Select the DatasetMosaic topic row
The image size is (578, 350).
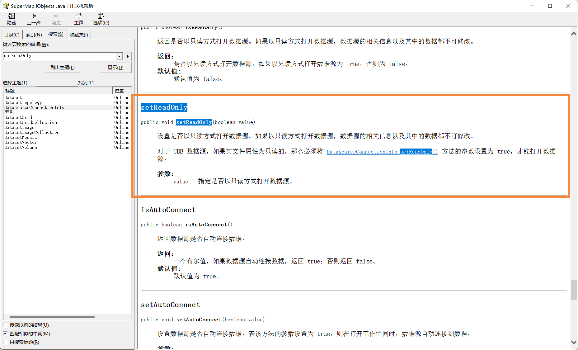(67, 137)
